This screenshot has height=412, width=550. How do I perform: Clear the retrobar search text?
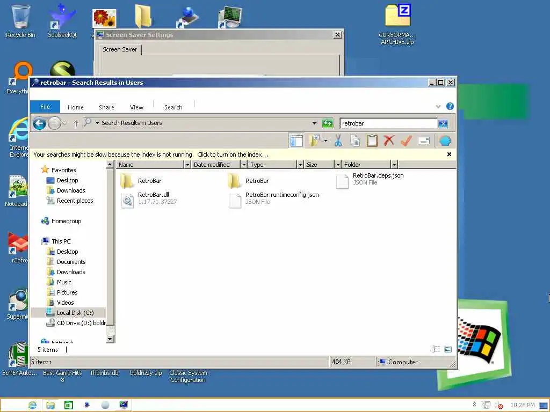point(443,123)
